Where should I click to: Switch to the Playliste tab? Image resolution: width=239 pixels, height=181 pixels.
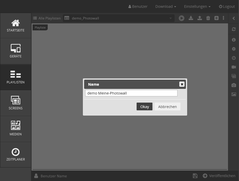pos(40,28)
